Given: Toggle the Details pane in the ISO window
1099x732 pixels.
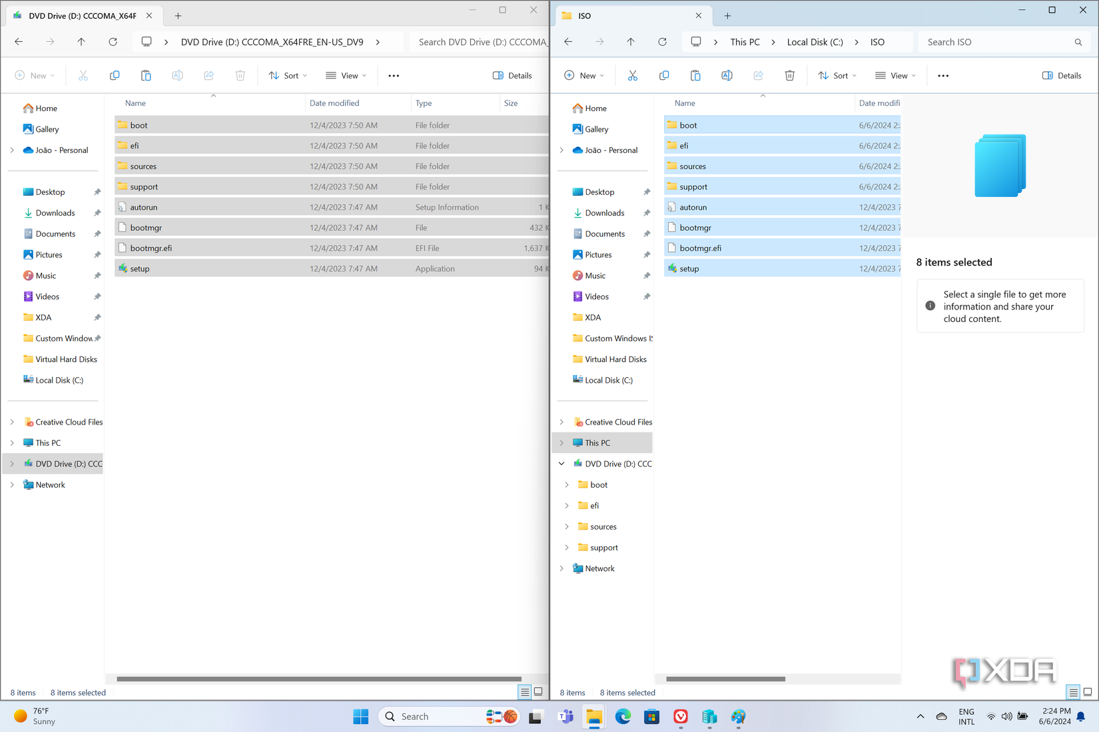Looking at the screenshot, I should click(1061, 75).
